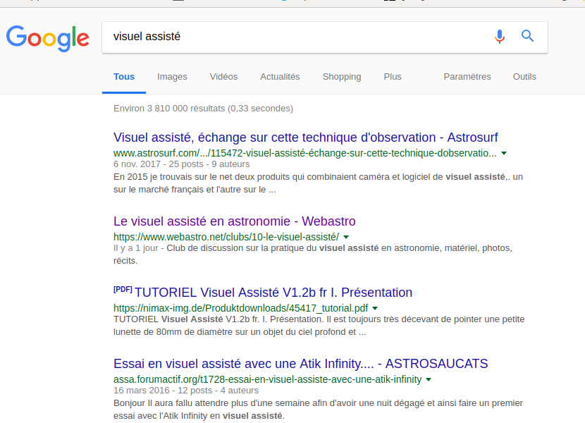The height and width of the screenshot is (423, 585).
Task: Expand the Plus menu
Action: click(x=393, y=77)
